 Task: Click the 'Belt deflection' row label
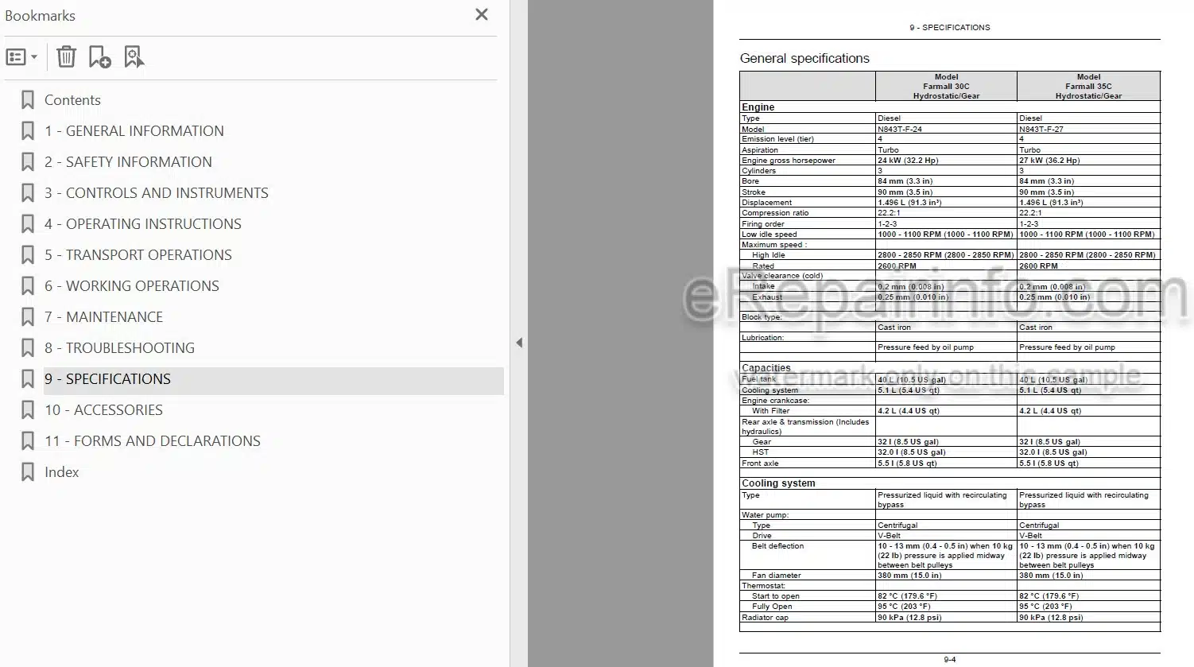coord(777,546)
